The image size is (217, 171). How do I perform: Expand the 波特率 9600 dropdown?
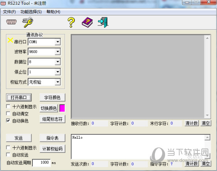click(58, 52)
